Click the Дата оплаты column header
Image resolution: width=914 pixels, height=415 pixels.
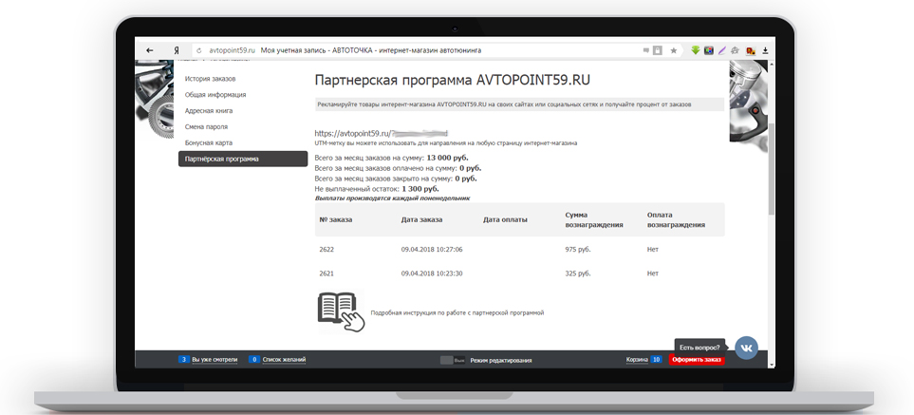tap(505, 219)
